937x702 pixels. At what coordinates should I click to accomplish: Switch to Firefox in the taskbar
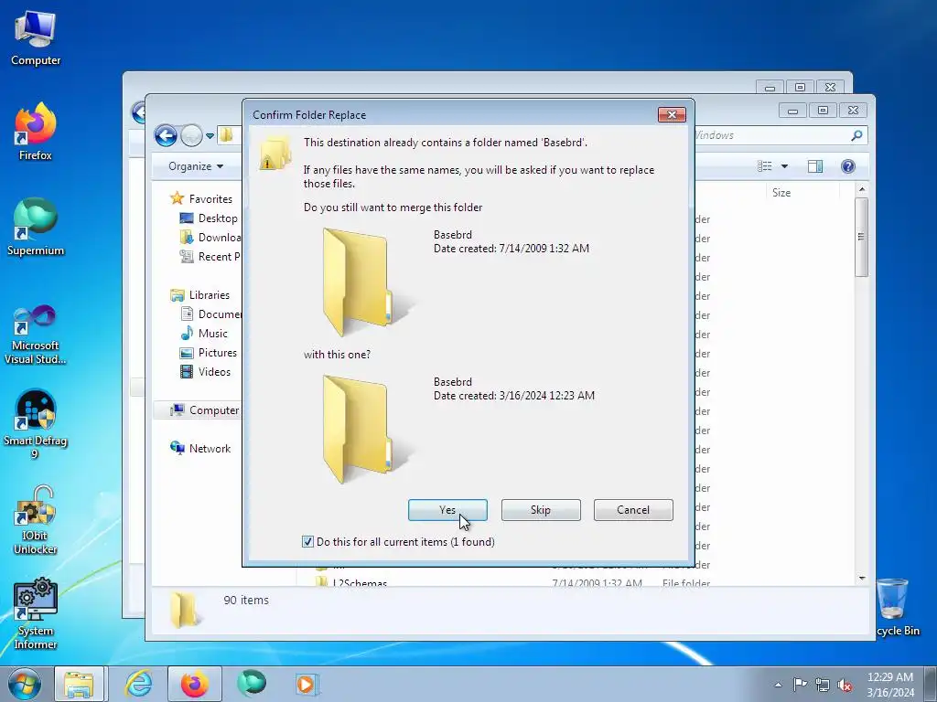195,684
